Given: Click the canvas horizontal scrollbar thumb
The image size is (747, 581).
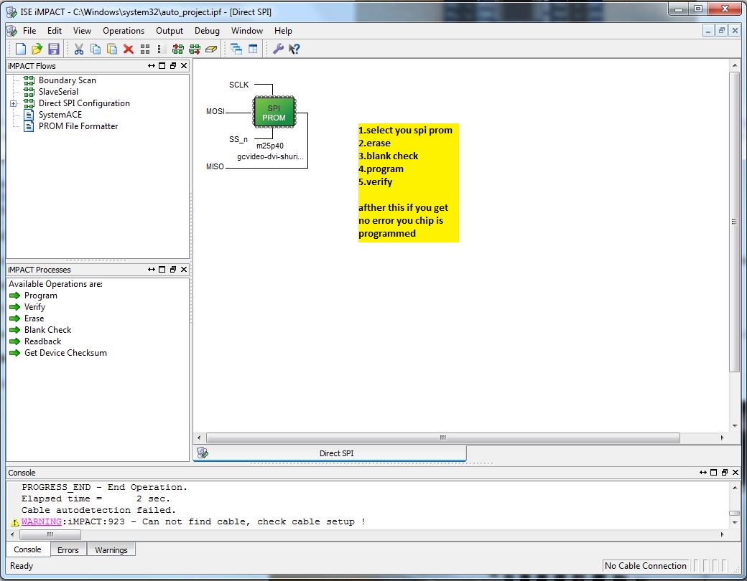Looking at the screenshot, I should (443, 438).
